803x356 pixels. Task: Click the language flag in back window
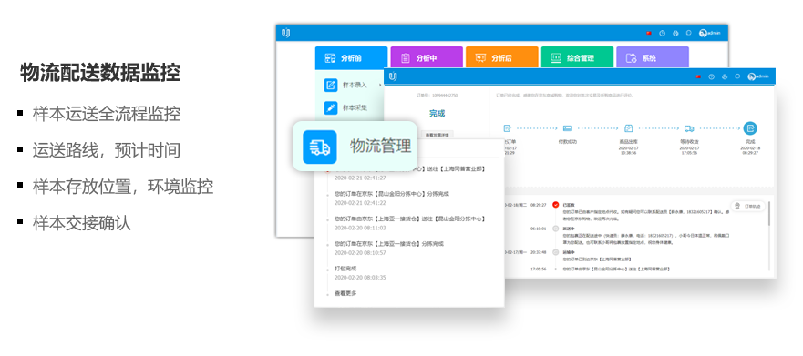(649, 34)
